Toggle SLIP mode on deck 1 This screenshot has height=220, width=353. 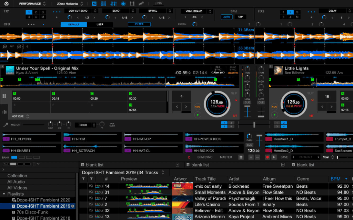click(233, 93)
